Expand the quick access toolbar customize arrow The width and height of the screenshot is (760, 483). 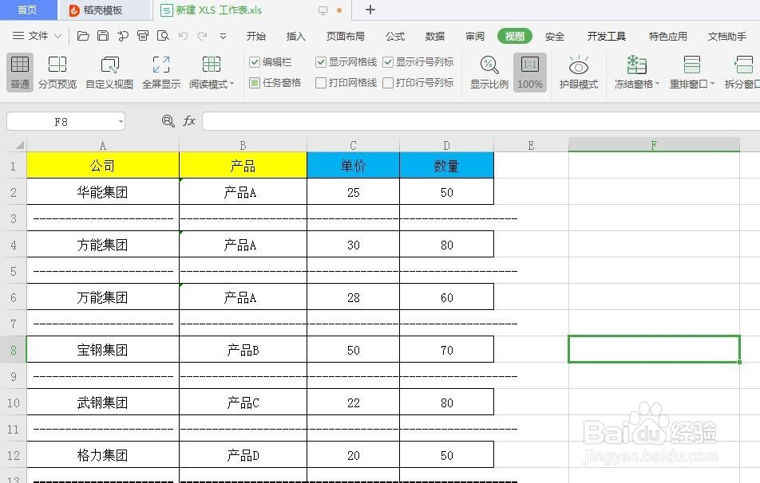pyautogui.click(x=223, y=36)
